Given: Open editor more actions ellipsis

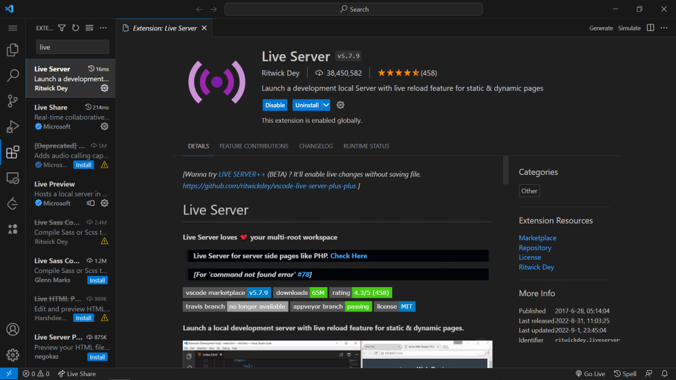Looking at the screenshot, I should pos(664,28).
